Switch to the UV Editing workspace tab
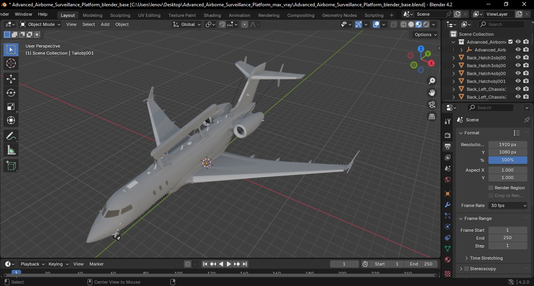This screenshot has height=286, width=534. pyautogui.click(x=149, y=15)
